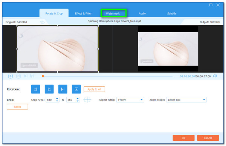Toggle the original preview eye icon
The height and width of the screenshot is (146, 226).
click(42, 22)
